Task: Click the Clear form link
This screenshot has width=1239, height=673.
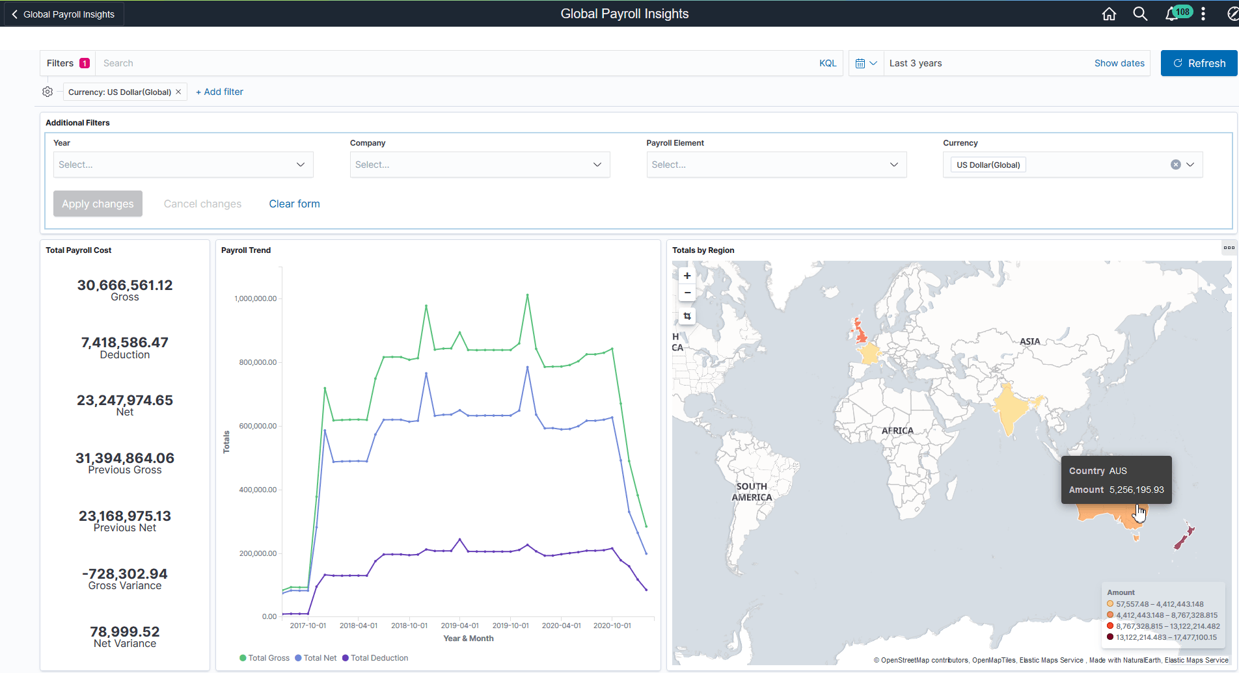Action: click(x=294, y=204)
